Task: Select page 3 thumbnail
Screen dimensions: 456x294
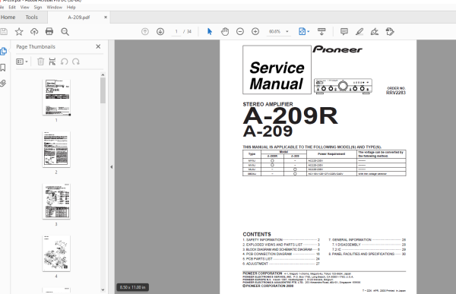Action: 56,201
